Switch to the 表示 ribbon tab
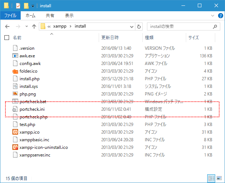 [x=69, y=16]
